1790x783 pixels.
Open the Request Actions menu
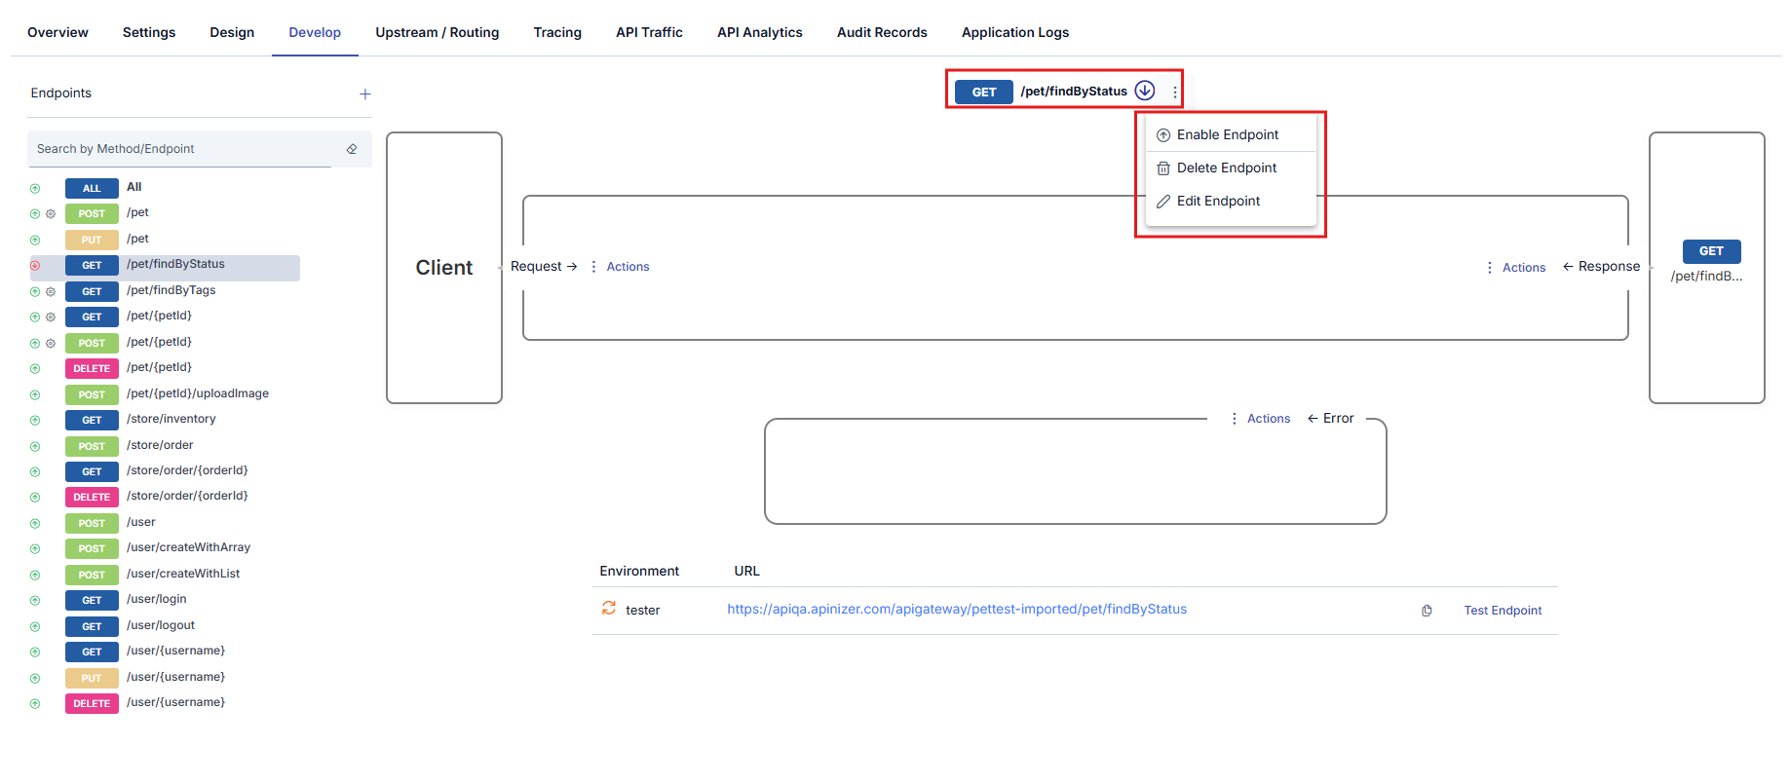tap(621, 267)
